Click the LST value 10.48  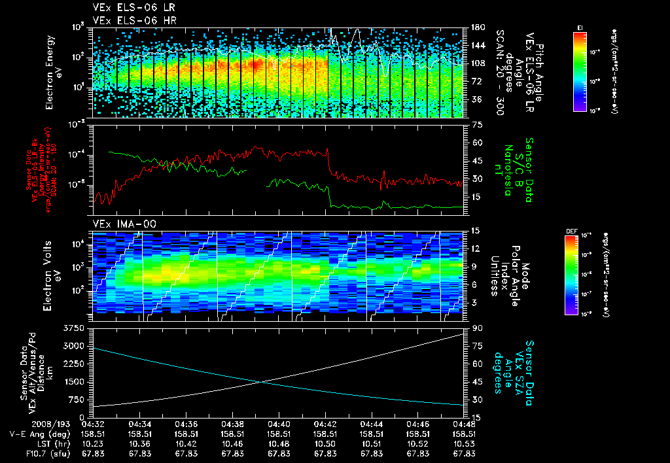(x=279, y=444)
